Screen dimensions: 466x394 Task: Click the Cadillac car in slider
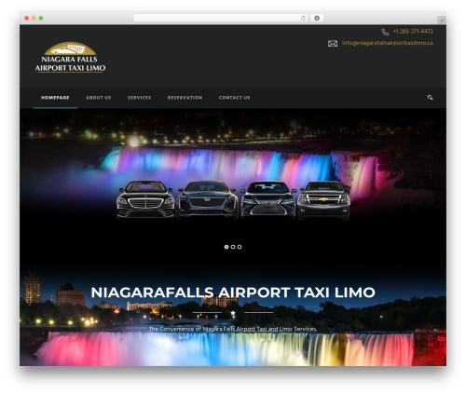tap(207, 200)
